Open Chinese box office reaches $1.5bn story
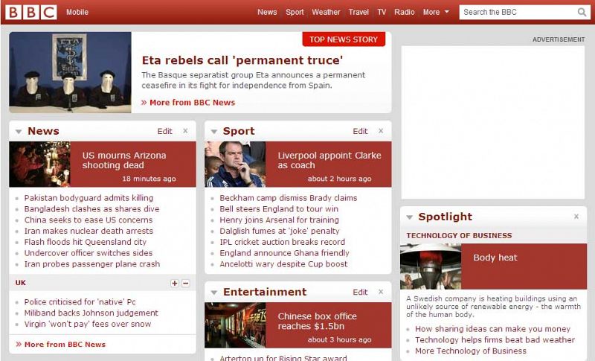 pyautogui.click(x=318, y=321)
